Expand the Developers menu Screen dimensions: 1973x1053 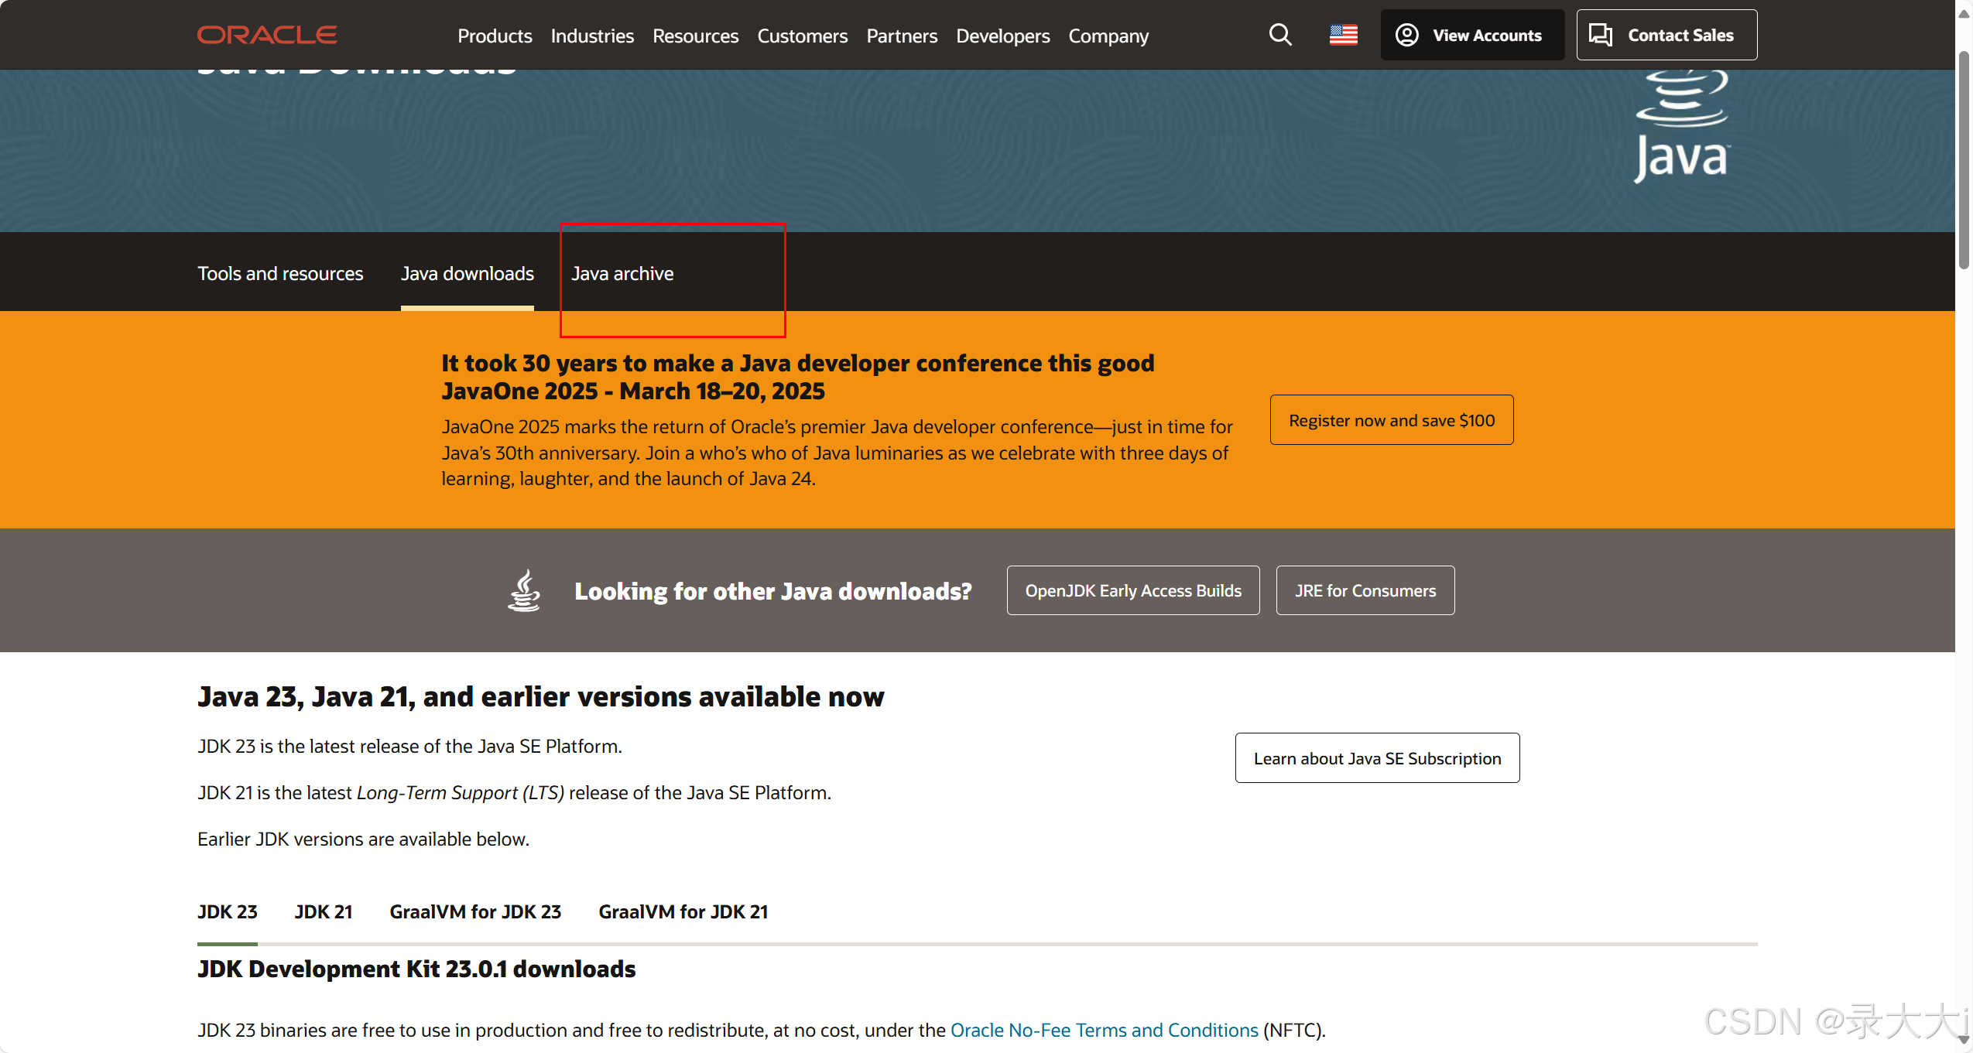pyautogui.click(x=1002, y=36)
